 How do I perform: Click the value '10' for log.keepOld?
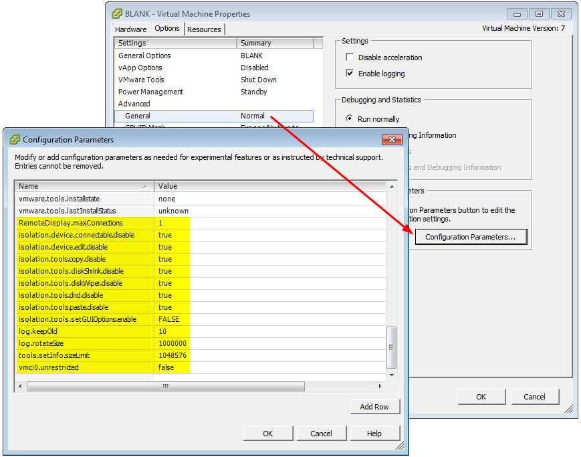tap(162, 331)
